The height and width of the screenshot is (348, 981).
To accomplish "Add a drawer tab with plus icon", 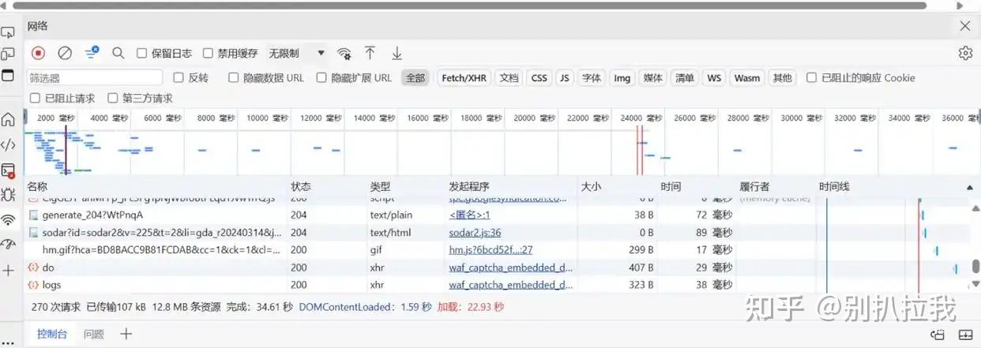I will point(126,334).
